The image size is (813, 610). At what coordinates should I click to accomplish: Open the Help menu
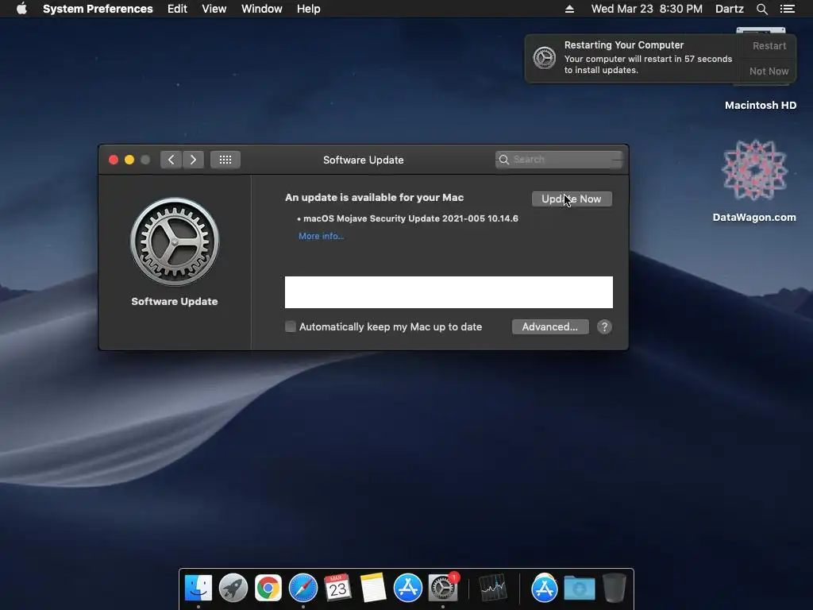pyautogui.click(x=309, y=9)
